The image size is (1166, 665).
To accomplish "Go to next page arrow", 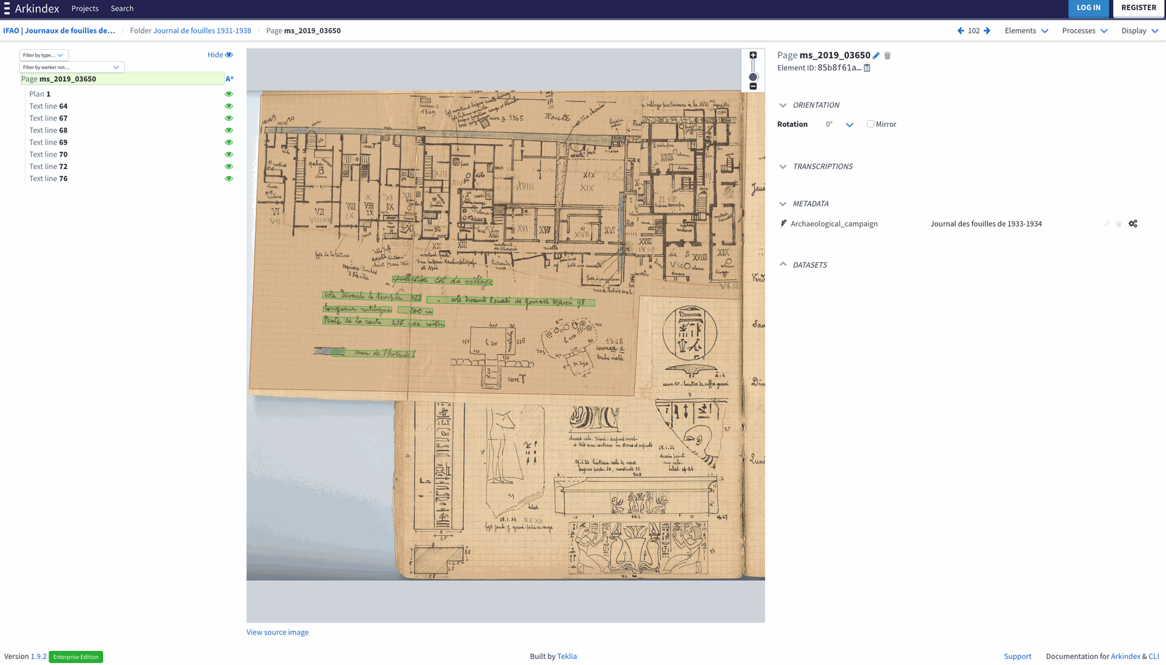I will click(987, 31).
